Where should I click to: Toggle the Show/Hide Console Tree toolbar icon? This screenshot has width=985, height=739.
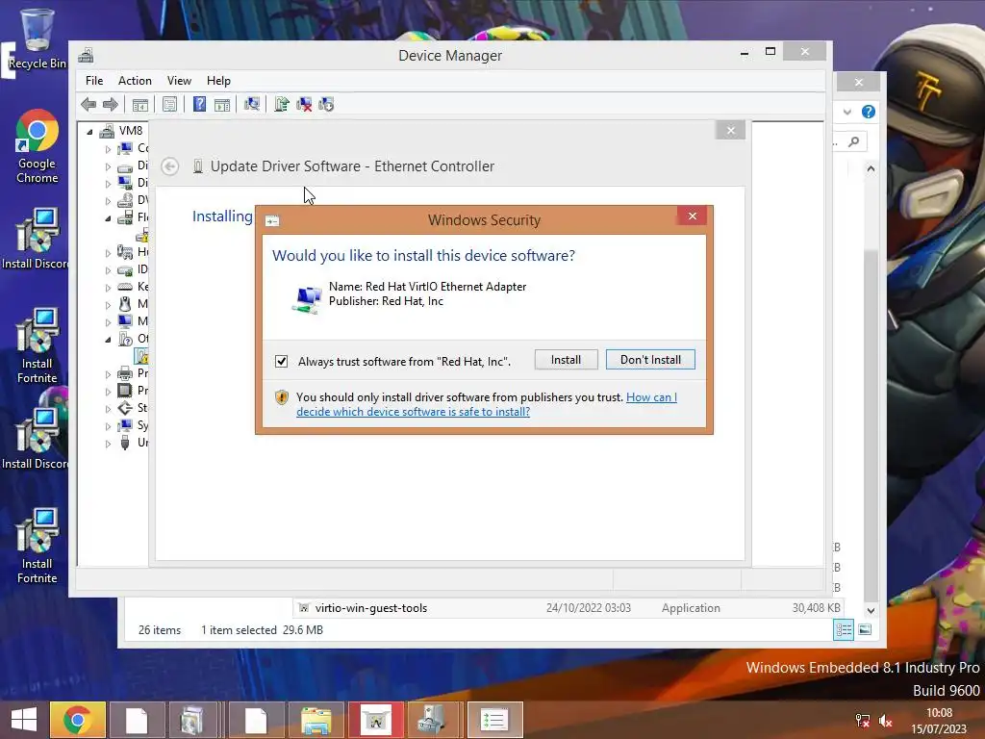tap(140, 104)
